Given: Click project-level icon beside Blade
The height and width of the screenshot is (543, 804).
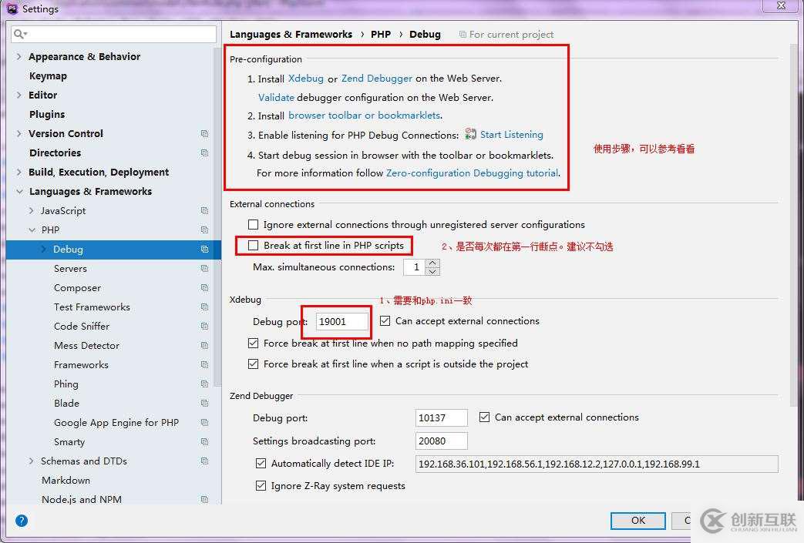Looking at the screenshot, I should (x=204, y=403).
